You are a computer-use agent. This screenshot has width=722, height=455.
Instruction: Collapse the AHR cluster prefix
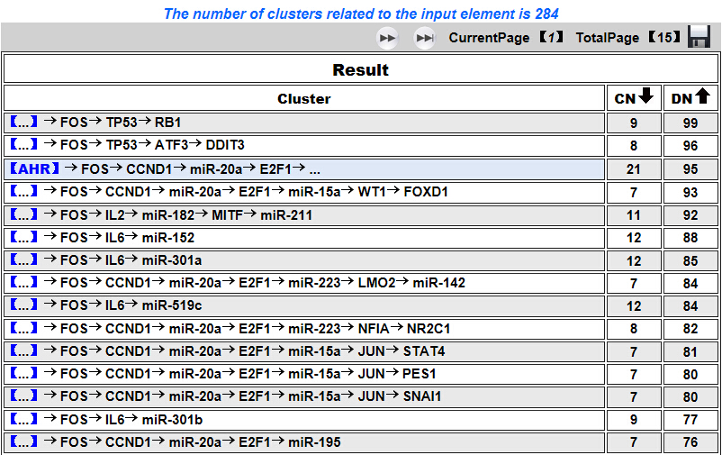pyautogui.click(x=34, y=168)
